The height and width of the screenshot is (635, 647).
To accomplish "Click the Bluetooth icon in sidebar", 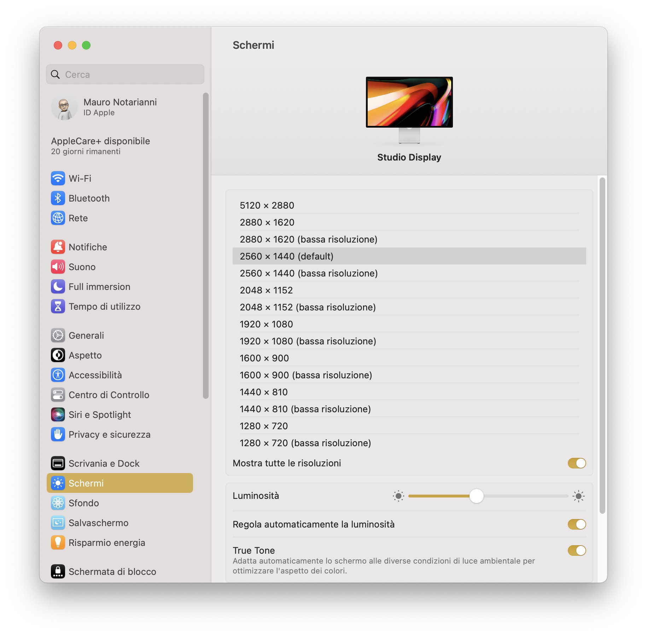I will 58,198.
